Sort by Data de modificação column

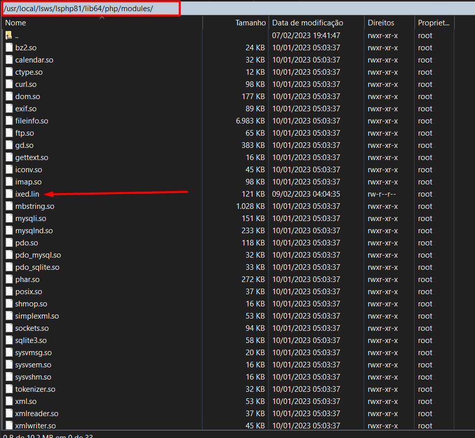(307, 23)
